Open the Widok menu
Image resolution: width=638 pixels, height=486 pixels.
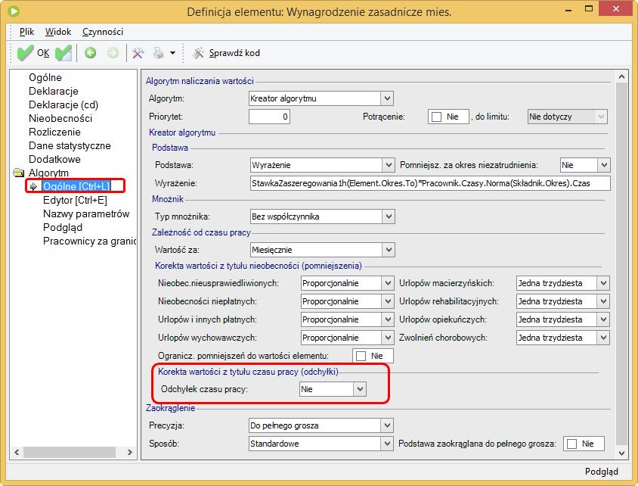[58, 32]
